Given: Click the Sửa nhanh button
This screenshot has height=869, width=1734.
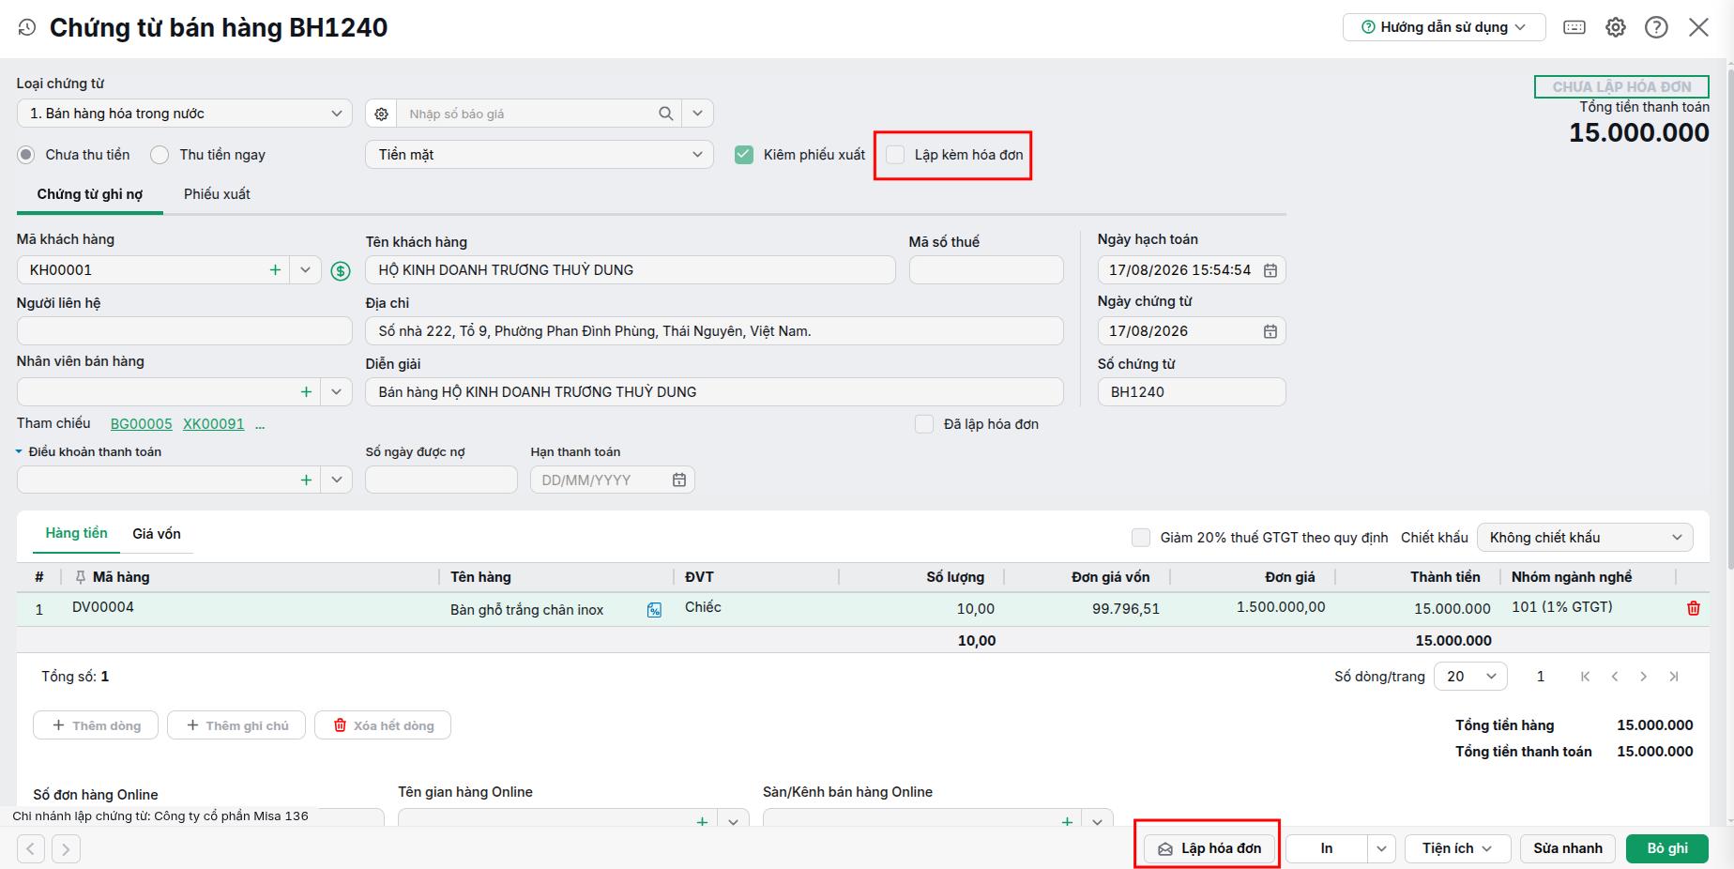Looking at the screenshot, I should pos(1568,849).
